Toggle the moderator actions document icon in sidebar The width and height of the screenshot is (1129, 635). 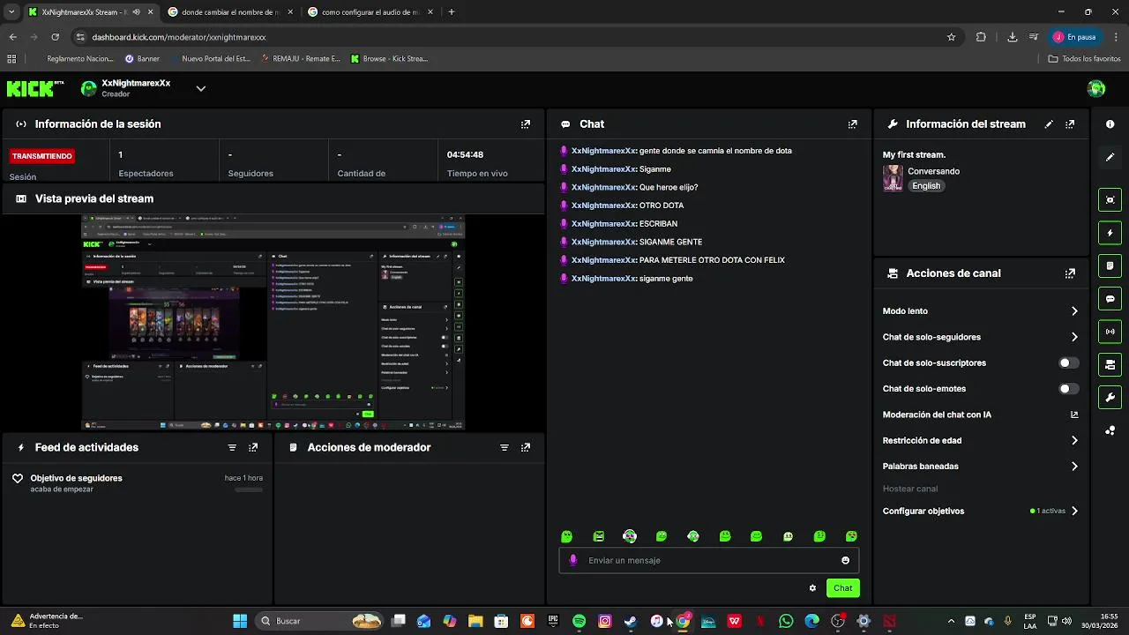coord(1110,265)
